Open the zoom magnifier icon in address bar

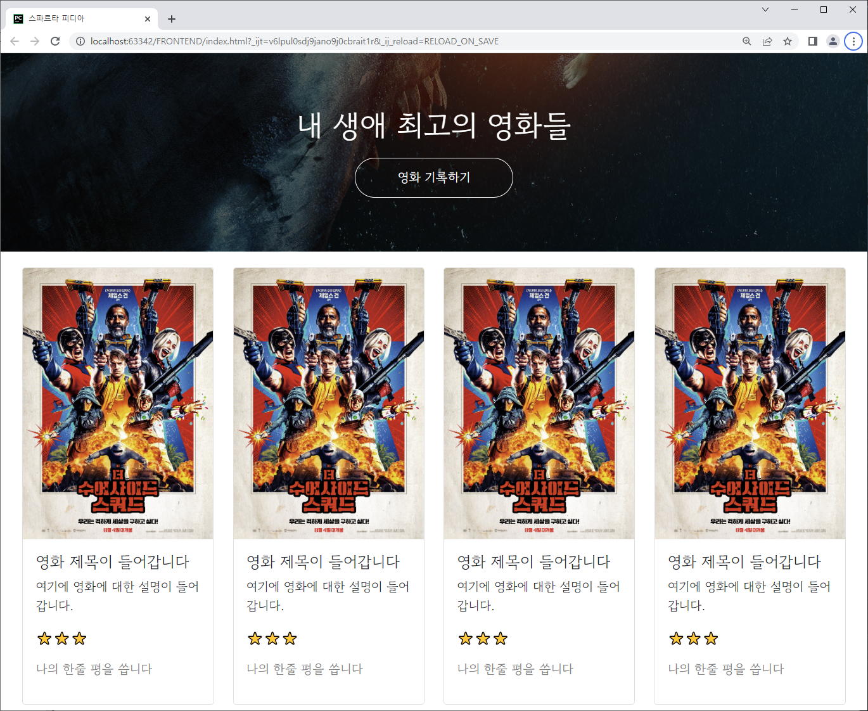[747, 41]
